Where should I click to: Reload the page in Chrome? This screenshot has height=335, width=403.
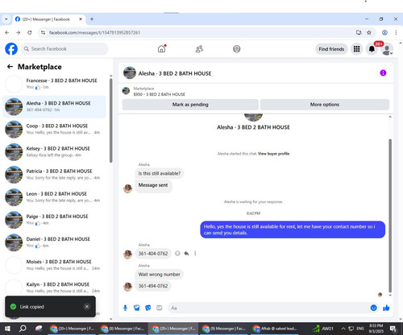(30, 32)
